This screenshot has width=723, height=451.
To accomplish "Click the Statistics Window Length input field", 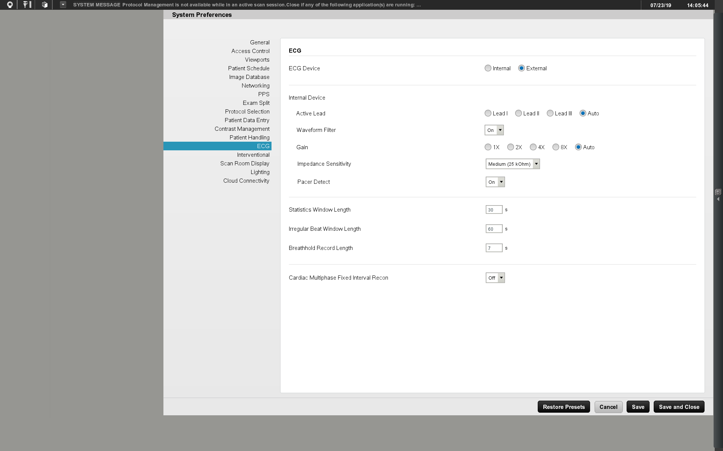I will coord(494,210).
